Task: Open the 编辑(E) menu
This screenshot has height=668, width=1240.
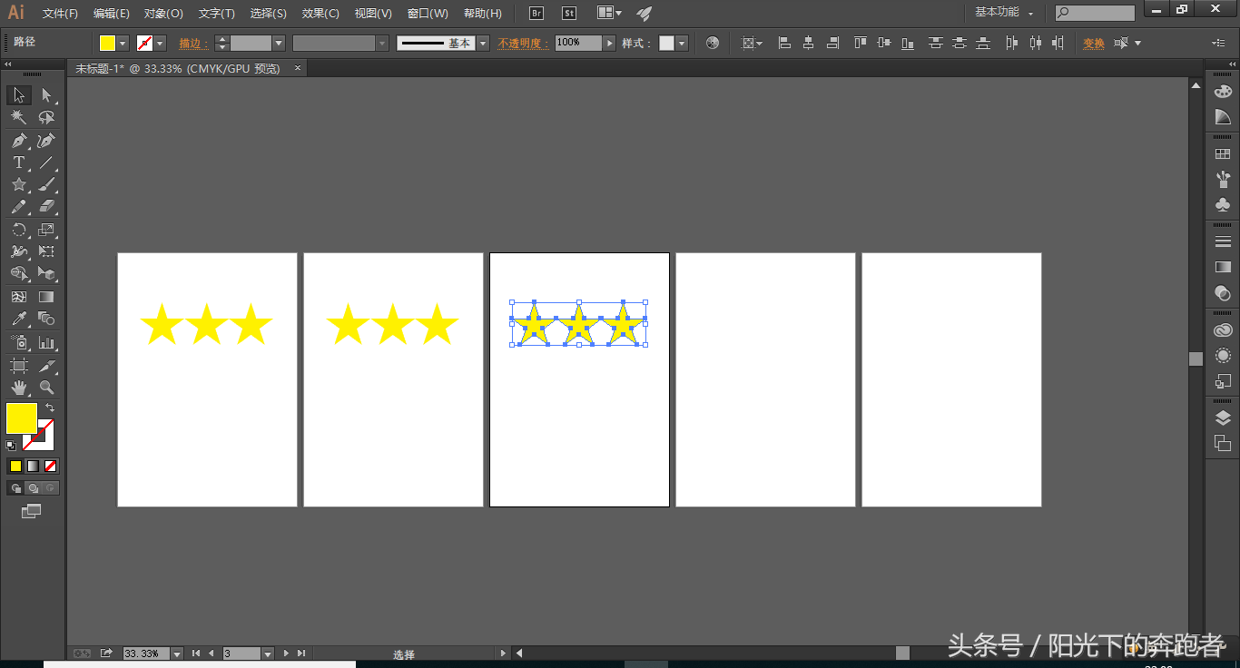Action: [112, 14]
